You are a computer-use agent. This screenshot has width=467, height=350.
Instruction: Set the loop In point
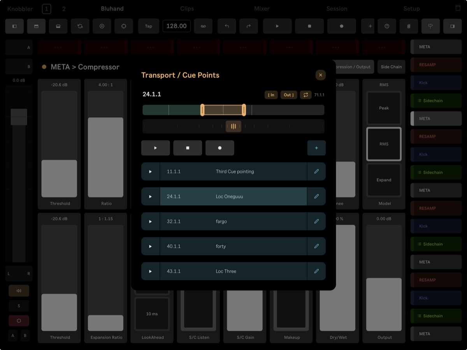coord(271,95)
